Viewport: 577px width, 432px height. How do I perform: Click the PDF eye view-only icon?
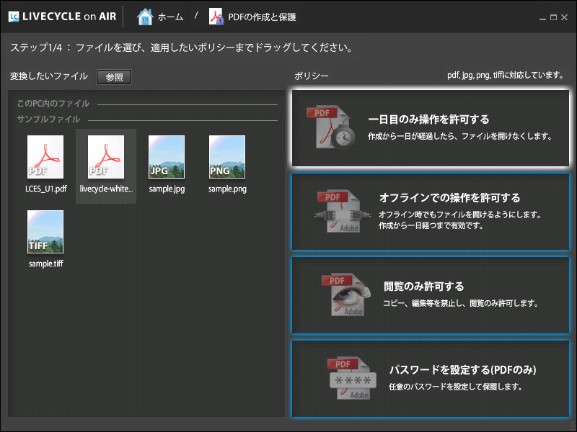[x=346, y=294]
